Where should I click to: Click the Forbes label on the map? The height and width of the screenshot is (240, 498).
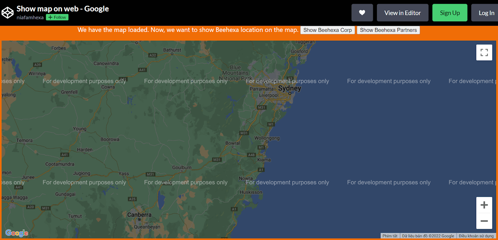[x=59, y=48]
